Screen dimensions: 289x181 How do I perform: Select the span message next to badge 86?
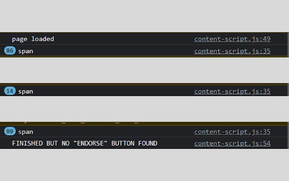click(26, 51)
